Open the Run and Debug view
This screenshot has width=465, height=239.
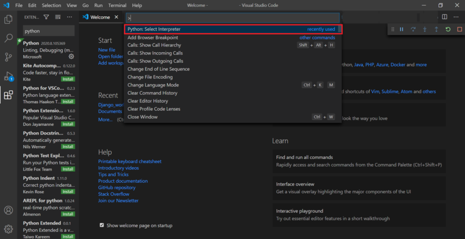8,77
